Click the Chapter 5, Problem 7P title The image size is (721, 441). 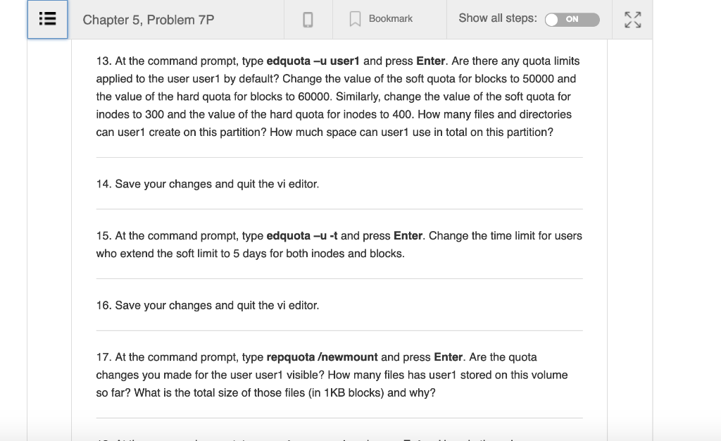[x=148, y=20]
